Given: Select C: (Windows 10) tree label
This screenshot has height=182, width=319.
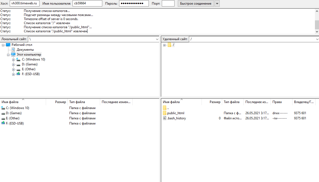Looking at the screenshot, I should (x=34, y=59).
